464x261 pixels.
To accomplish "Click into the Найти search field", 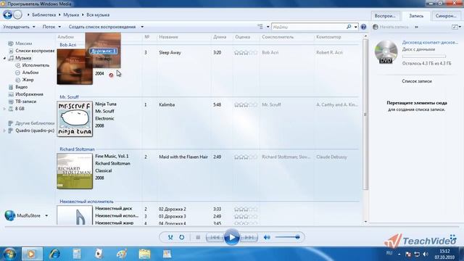I will pyautogui.click(x=309, y=27).
